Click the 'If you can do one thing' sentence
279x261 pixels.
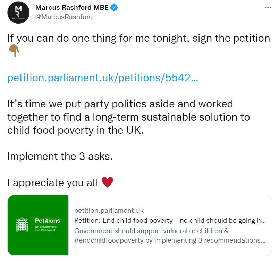[x=138, y=38]
